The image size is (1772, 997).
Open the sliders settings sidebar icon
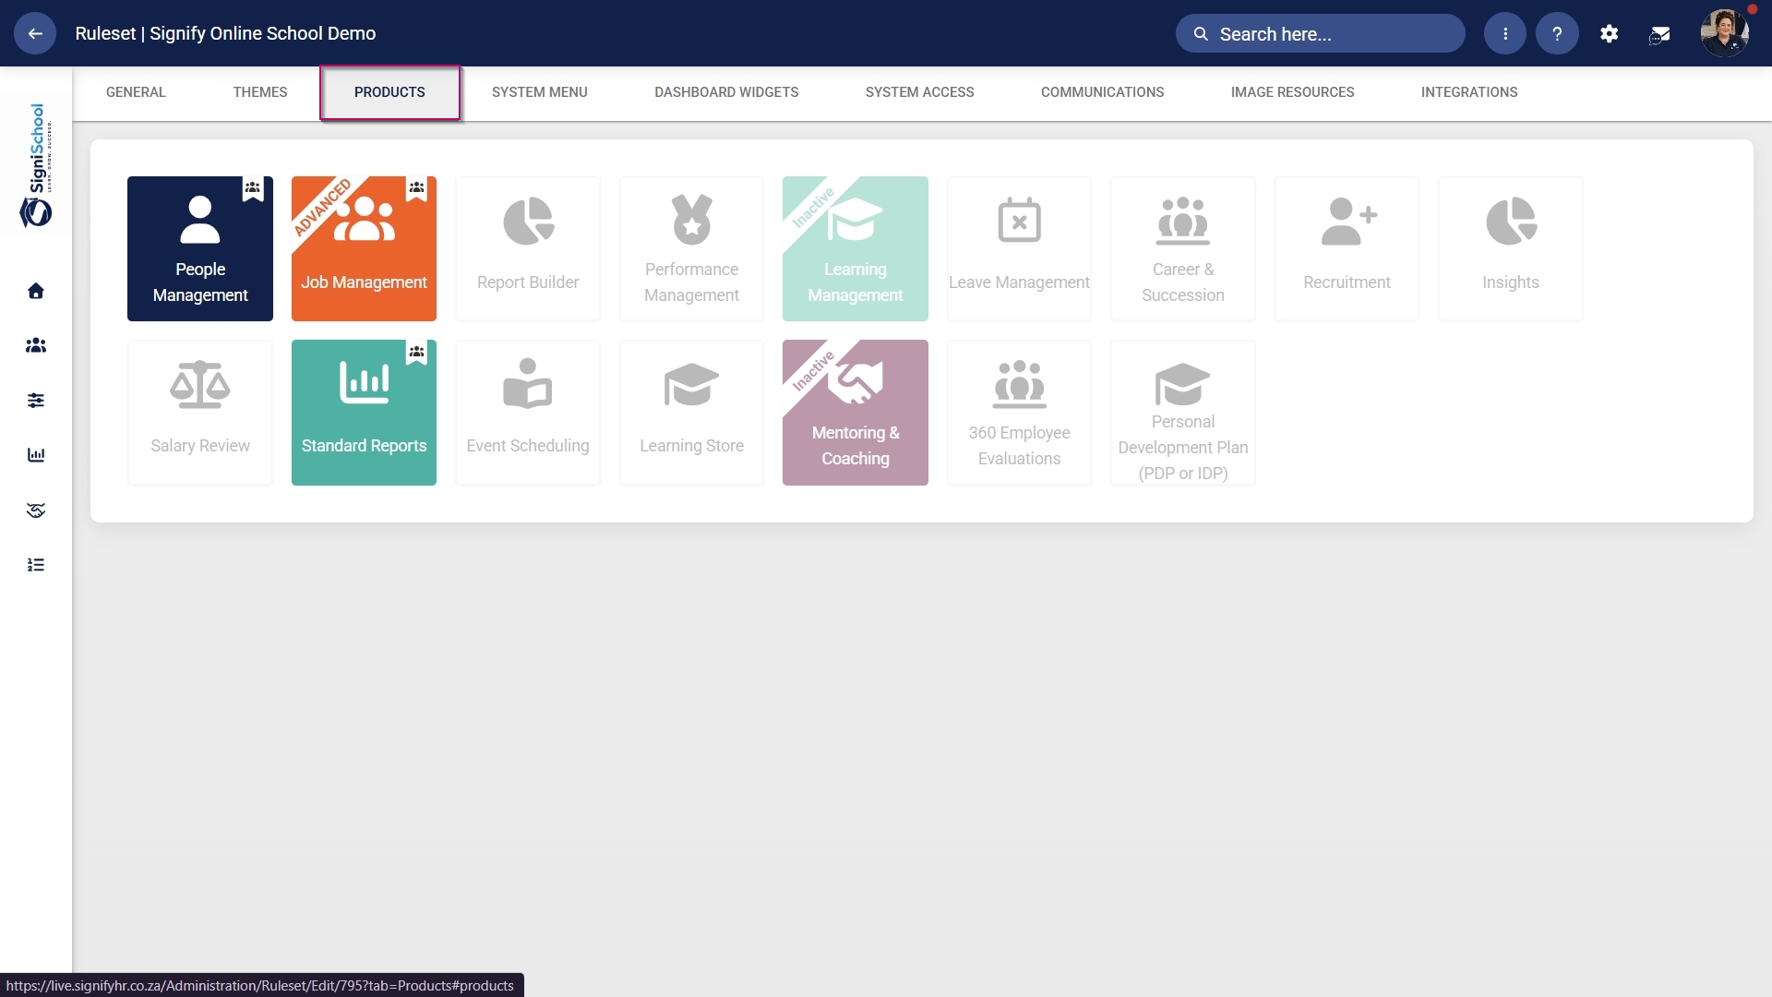coord(36,400)
